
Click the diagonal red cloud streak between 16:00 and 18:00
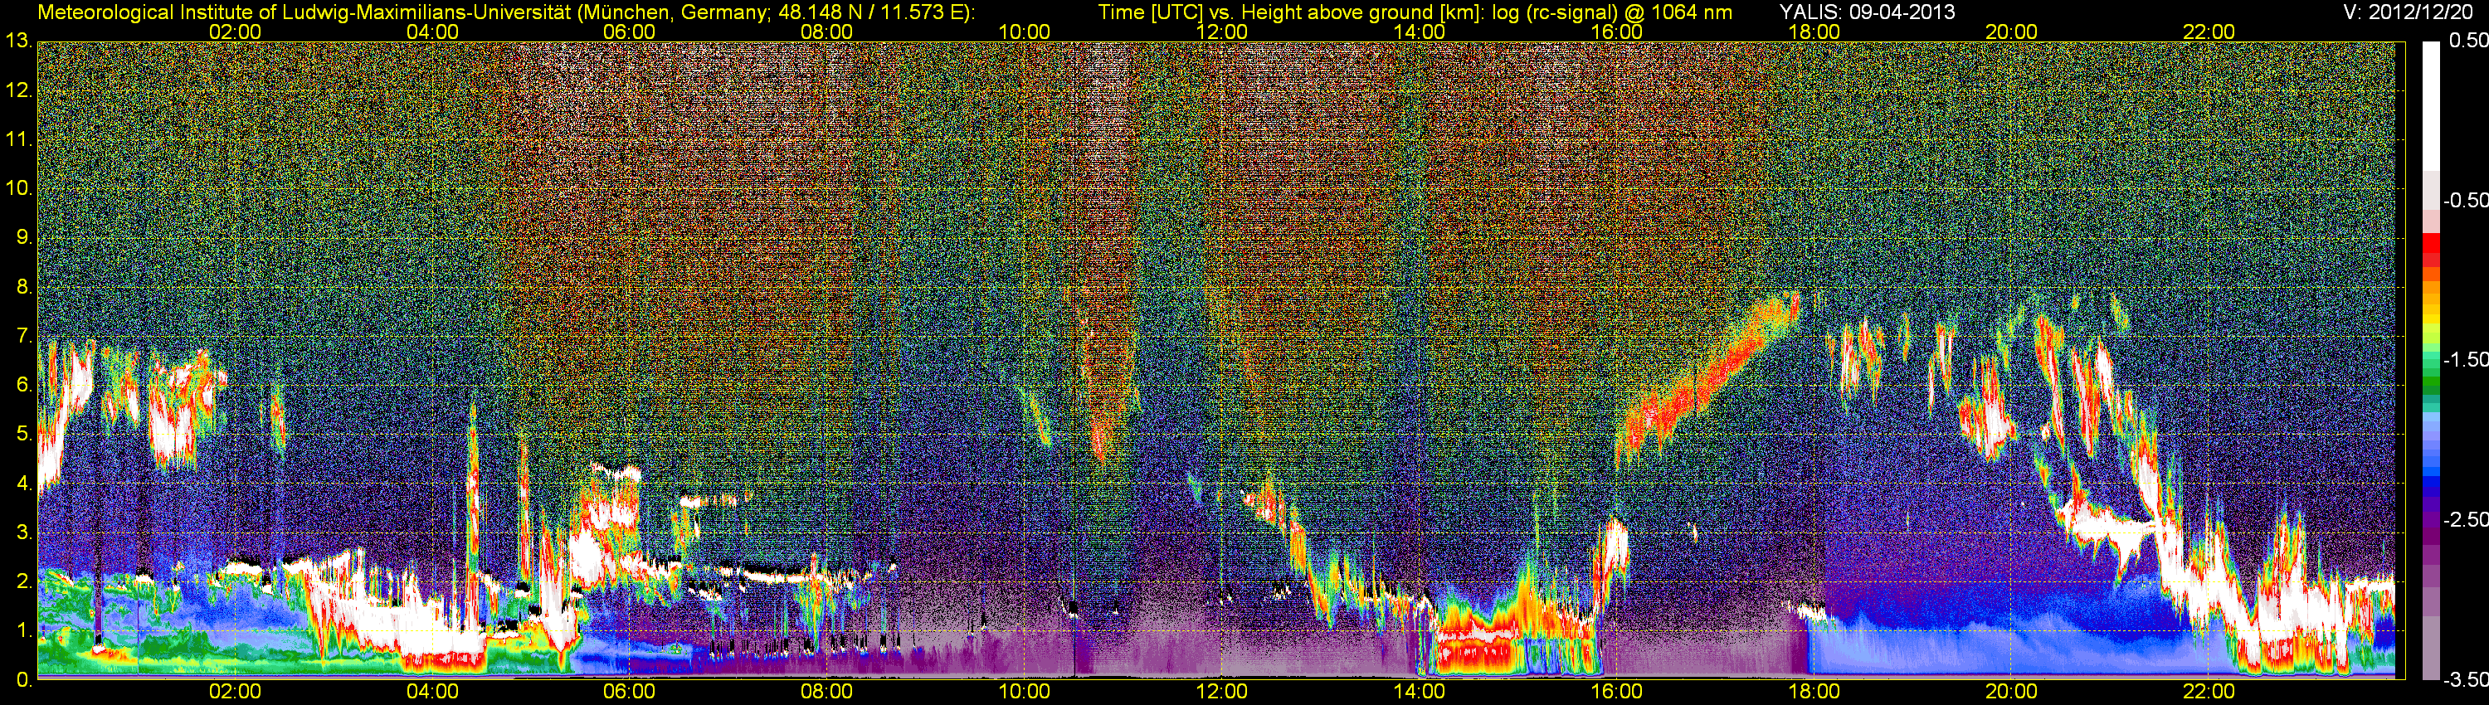coord(1710,378)
